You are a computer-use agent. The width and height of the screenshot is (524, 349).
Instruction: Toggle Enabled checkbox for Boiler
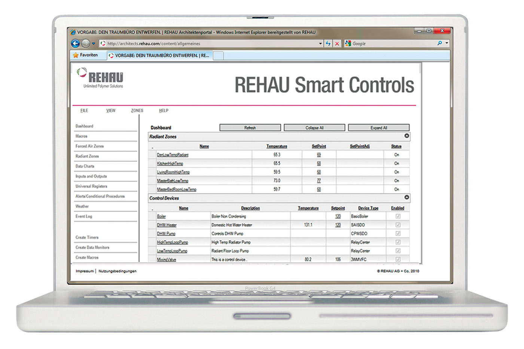point(398,216)
